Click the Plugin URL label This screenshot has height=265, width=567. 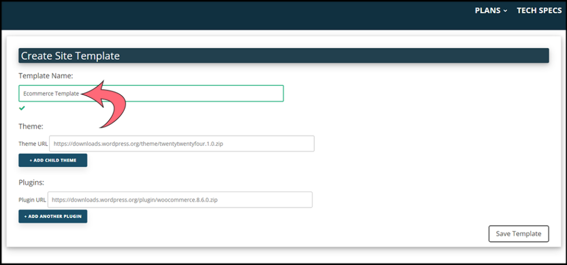coord(32,200)
